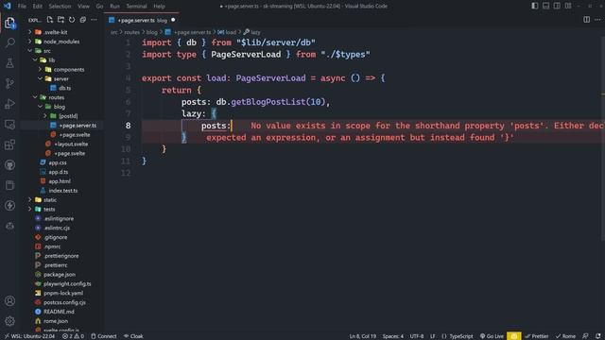The image size is (605, 340).
Task: Open db.ts in the file tree
Action: tap(64, 88)
